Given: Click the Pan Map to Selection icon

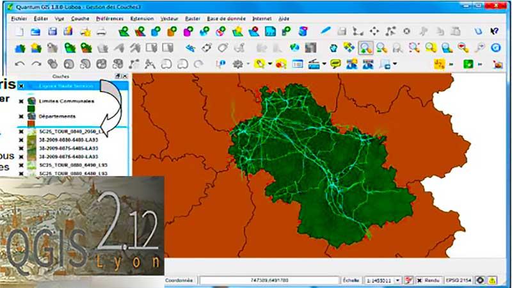Looking at the screenshot, I should 349,48.
